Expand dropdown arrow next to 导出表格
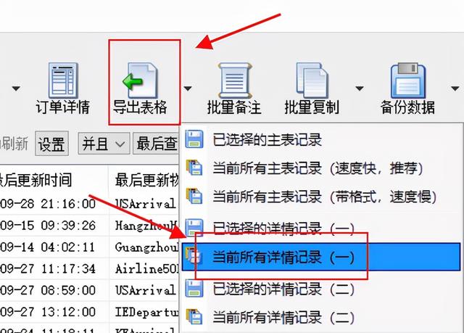Image resolution: width=464 pixels, height=333 pixels. (x=188, y=89)
